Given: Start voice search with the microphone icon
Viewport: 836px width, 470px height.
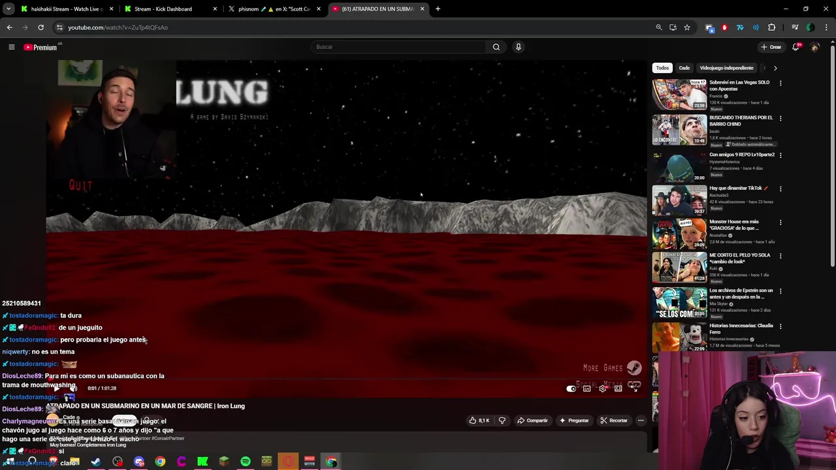Looking at the screenshot, I should [519, 47].
